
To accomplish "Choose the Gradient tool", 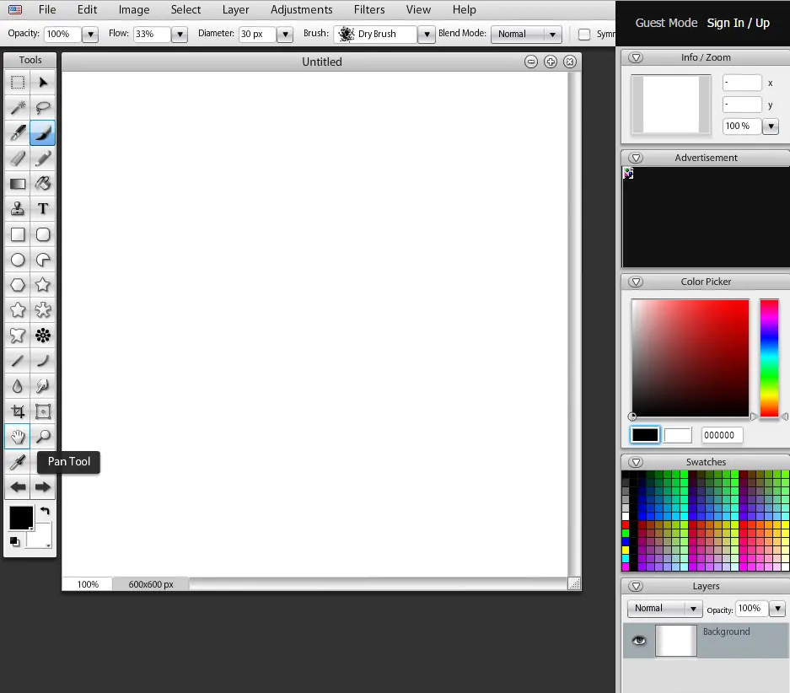I will tap(17, 184).
